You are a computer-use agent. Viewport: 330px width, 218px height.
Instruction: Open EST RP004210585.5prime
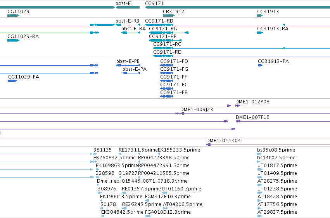164,173
